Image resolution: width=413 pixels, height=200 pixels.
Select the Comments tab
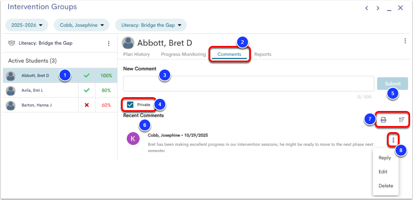click(x=229, y=54)
